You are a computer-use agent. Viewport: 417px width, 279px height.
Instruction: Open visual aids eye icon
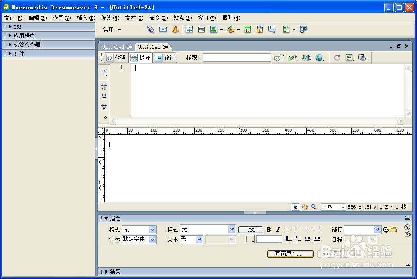[363, 58]
